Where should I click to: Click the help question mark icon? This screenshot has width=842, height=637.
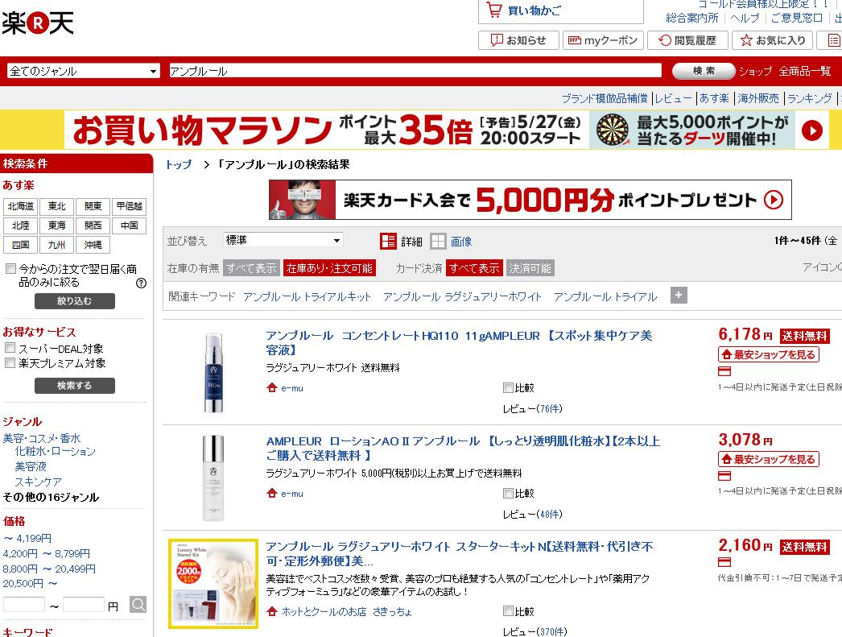coord(141,283)
